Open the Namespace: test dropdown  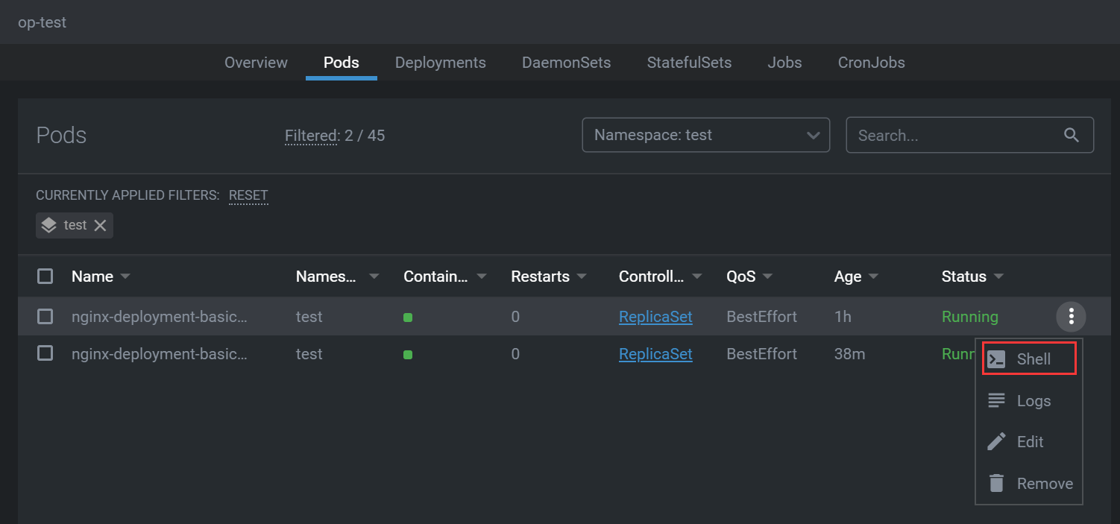[x=705, y=135]
